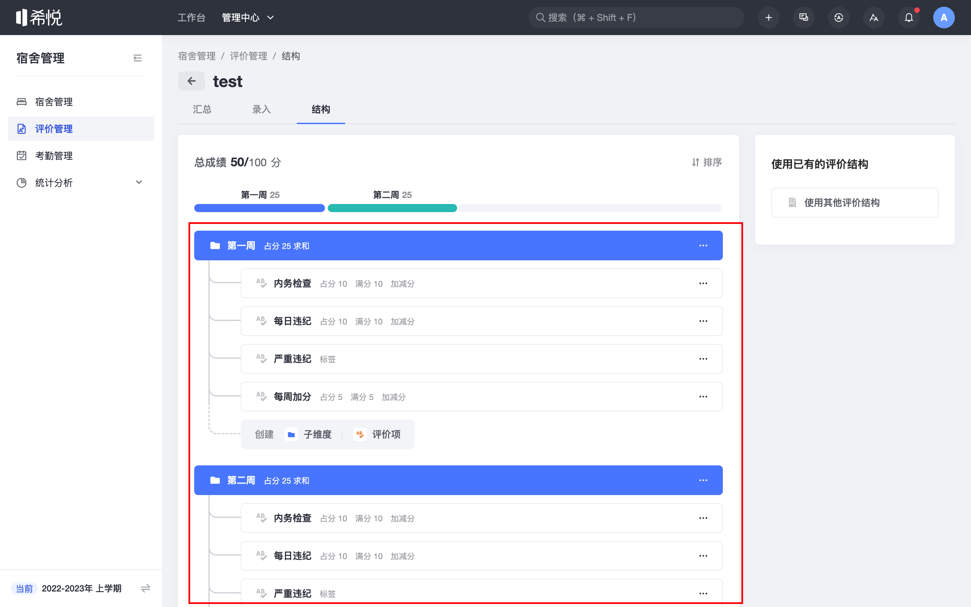Open 考勤管理 in the sidebar
The width and height of the screenshot is (971, 607).
[81, 156]
